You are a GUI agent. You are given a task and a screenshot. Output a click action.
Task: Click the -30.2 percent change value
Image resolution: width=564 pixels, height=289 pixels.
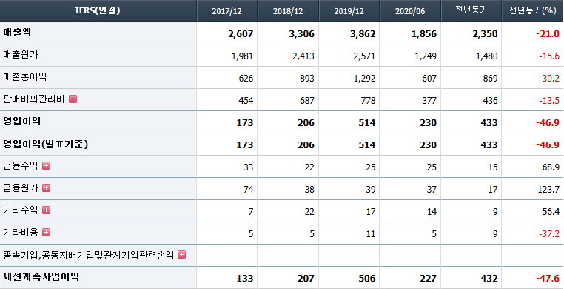coord(549,79)
